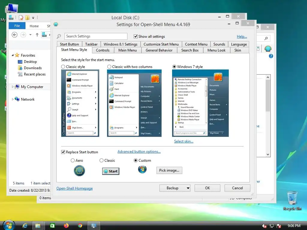Toggle the Show all settings checkbox
The height and width of the screenshot is (230, 307).
pyautogui.click(x=136, y=36)
